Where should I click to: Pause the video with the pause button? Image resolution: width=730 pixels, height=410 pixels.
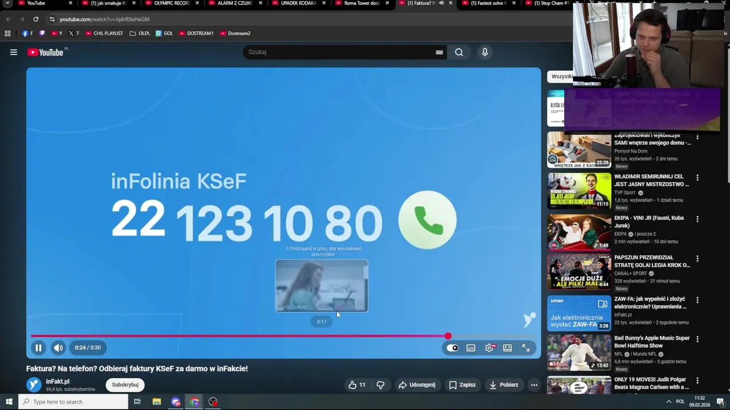pos(38,347)
